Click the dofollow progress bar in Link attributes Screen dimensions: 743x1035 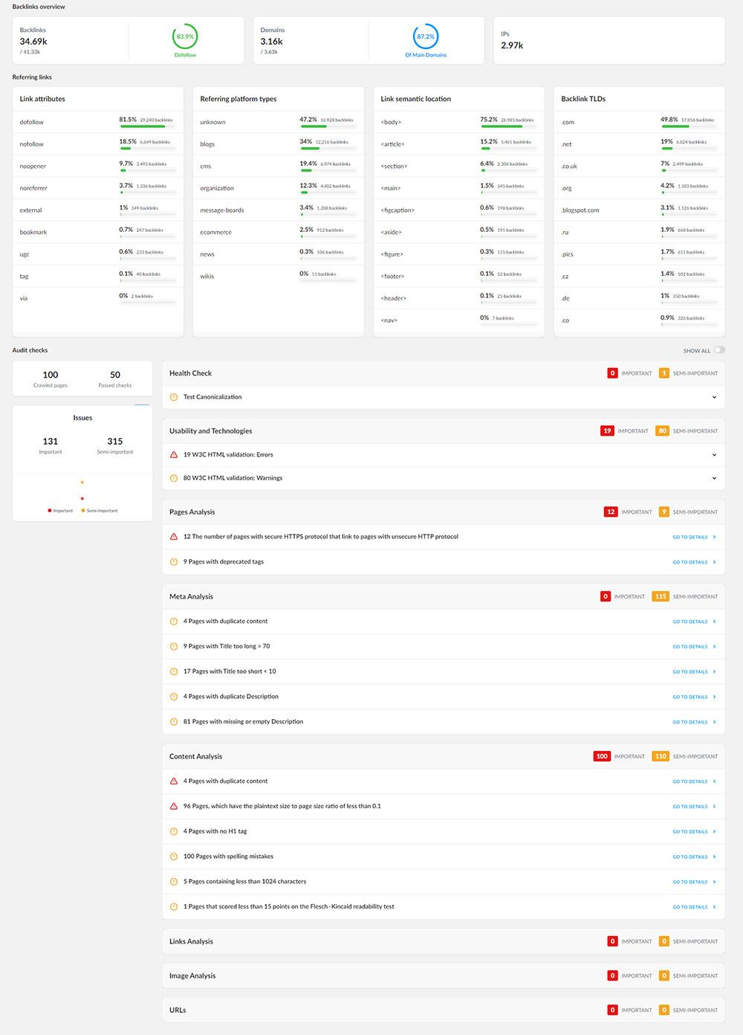[x=148, y=126]
